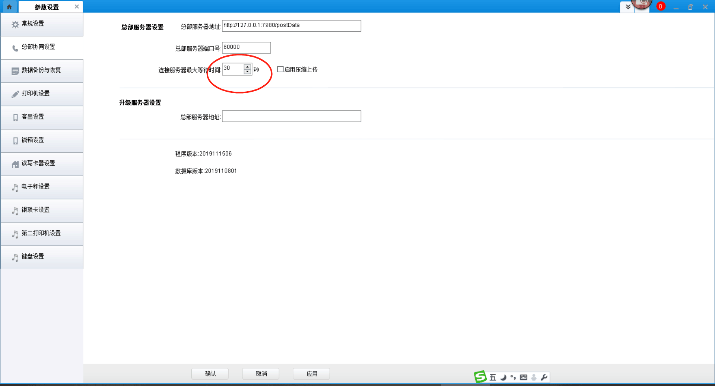Click the 总部服务器端口号 field showing 60000
The image size is (715, 386).
246,47
